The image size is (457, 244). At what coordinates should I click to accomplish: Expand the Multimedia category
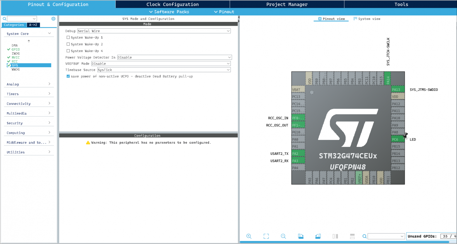click(x=29, y=113)
